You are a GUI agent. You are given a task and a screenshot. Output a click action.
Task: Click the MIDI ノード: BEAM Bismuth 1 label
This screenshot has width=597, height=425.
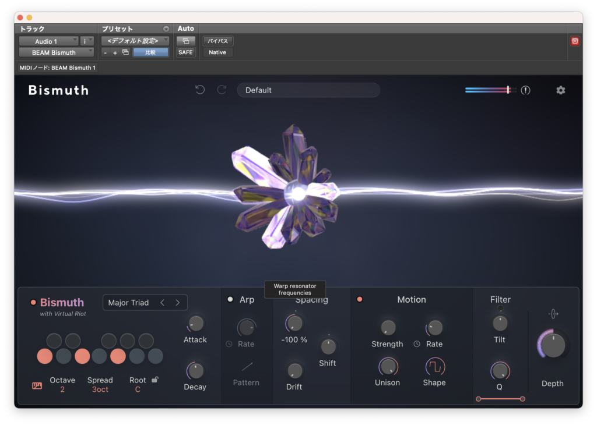58,68
